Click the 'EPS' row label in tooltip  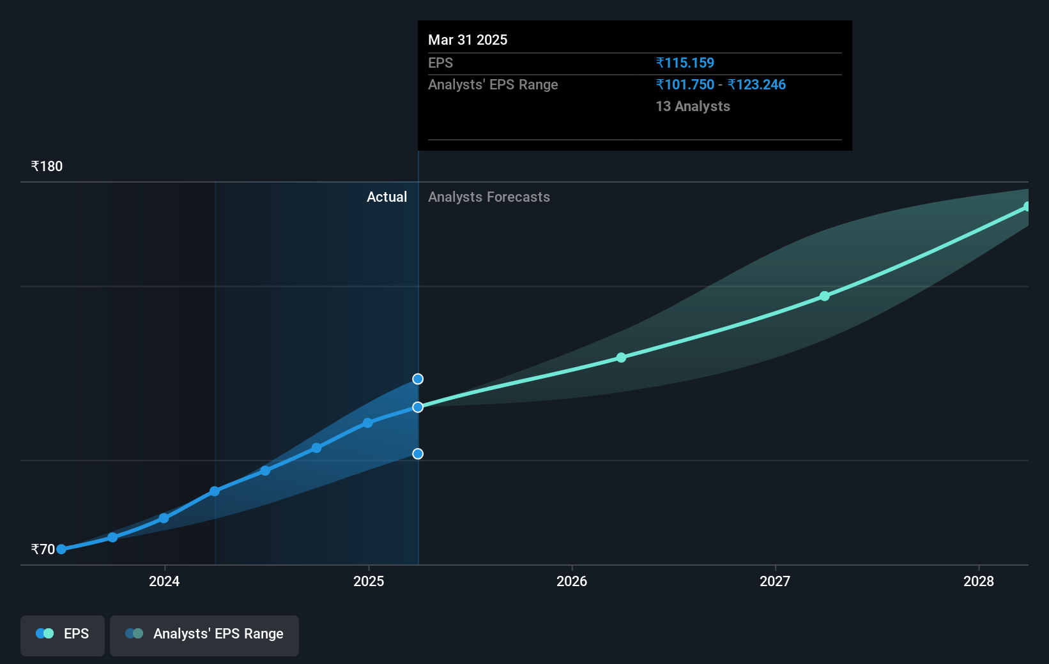(440, 63)
